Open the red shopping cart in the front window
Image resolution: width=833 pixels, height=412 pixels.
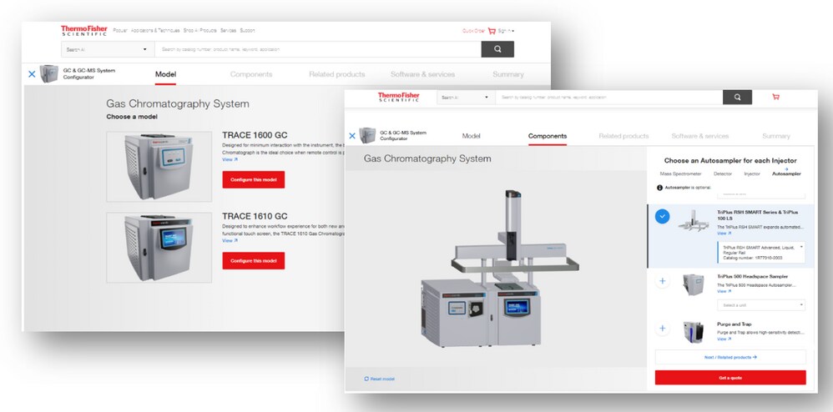775,98
